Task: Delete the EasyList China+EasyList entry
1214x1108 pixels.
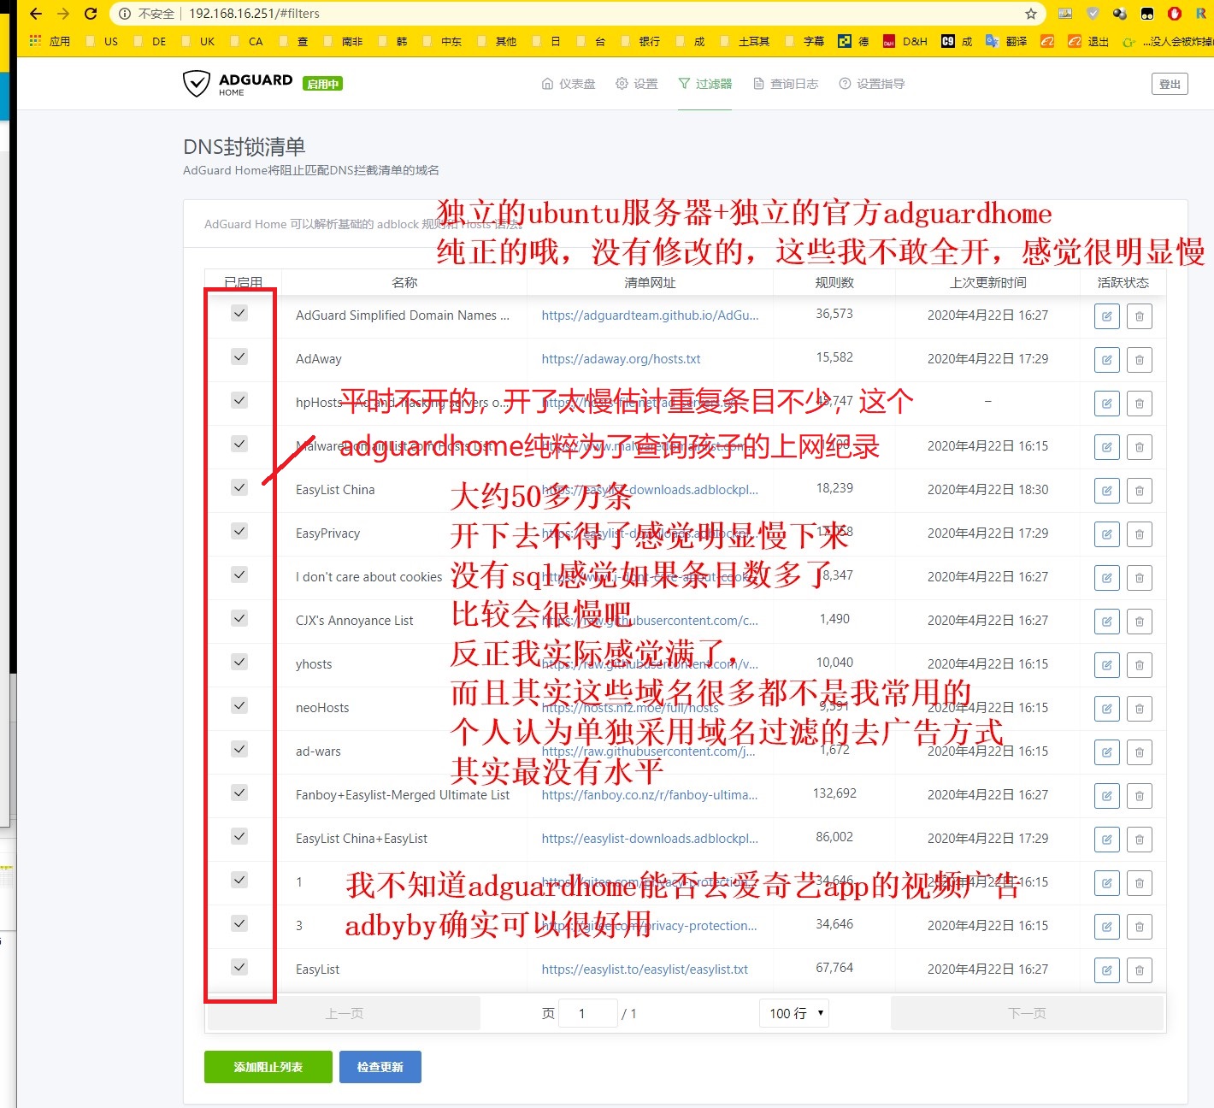Action: tap(1140, 840)
